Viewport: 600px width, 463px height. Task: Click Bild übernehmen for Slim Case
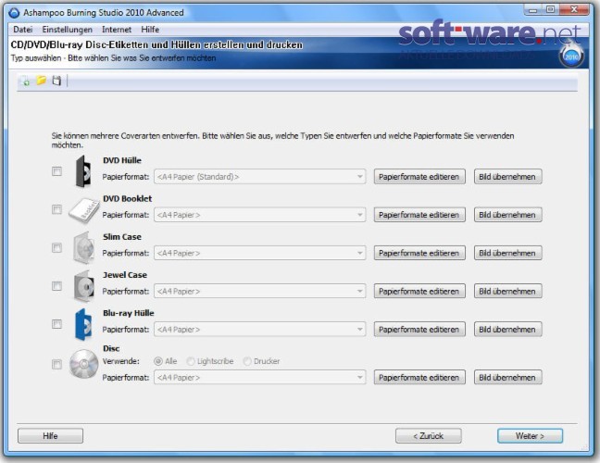(507, 253)
